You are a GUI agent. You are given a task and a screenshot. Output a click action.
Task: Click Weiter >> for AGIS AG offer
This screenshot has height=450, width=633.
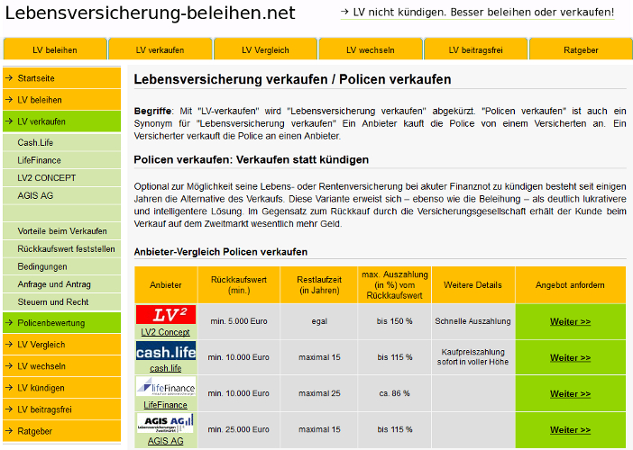[x=570, y=429]
